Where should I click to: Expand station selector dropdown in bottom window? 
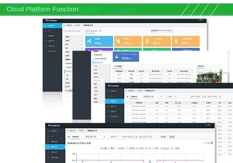click(95, 137)
